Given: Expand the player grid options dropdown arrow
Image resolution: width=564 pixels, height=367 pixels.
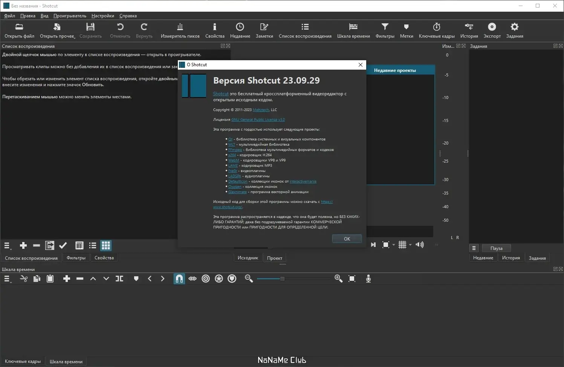Looking at the screenshot, I should 410,245.
